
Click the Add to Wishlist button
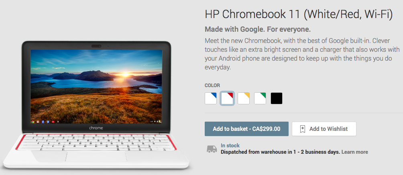click(x=324, y=129)
